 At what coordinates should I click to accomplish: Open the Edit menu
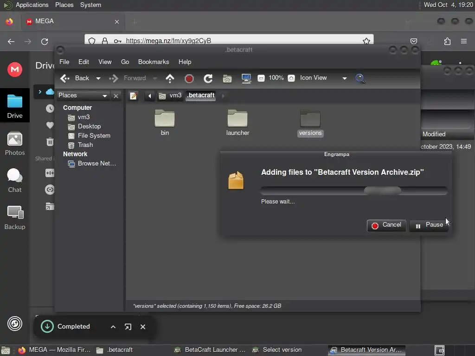83,62
